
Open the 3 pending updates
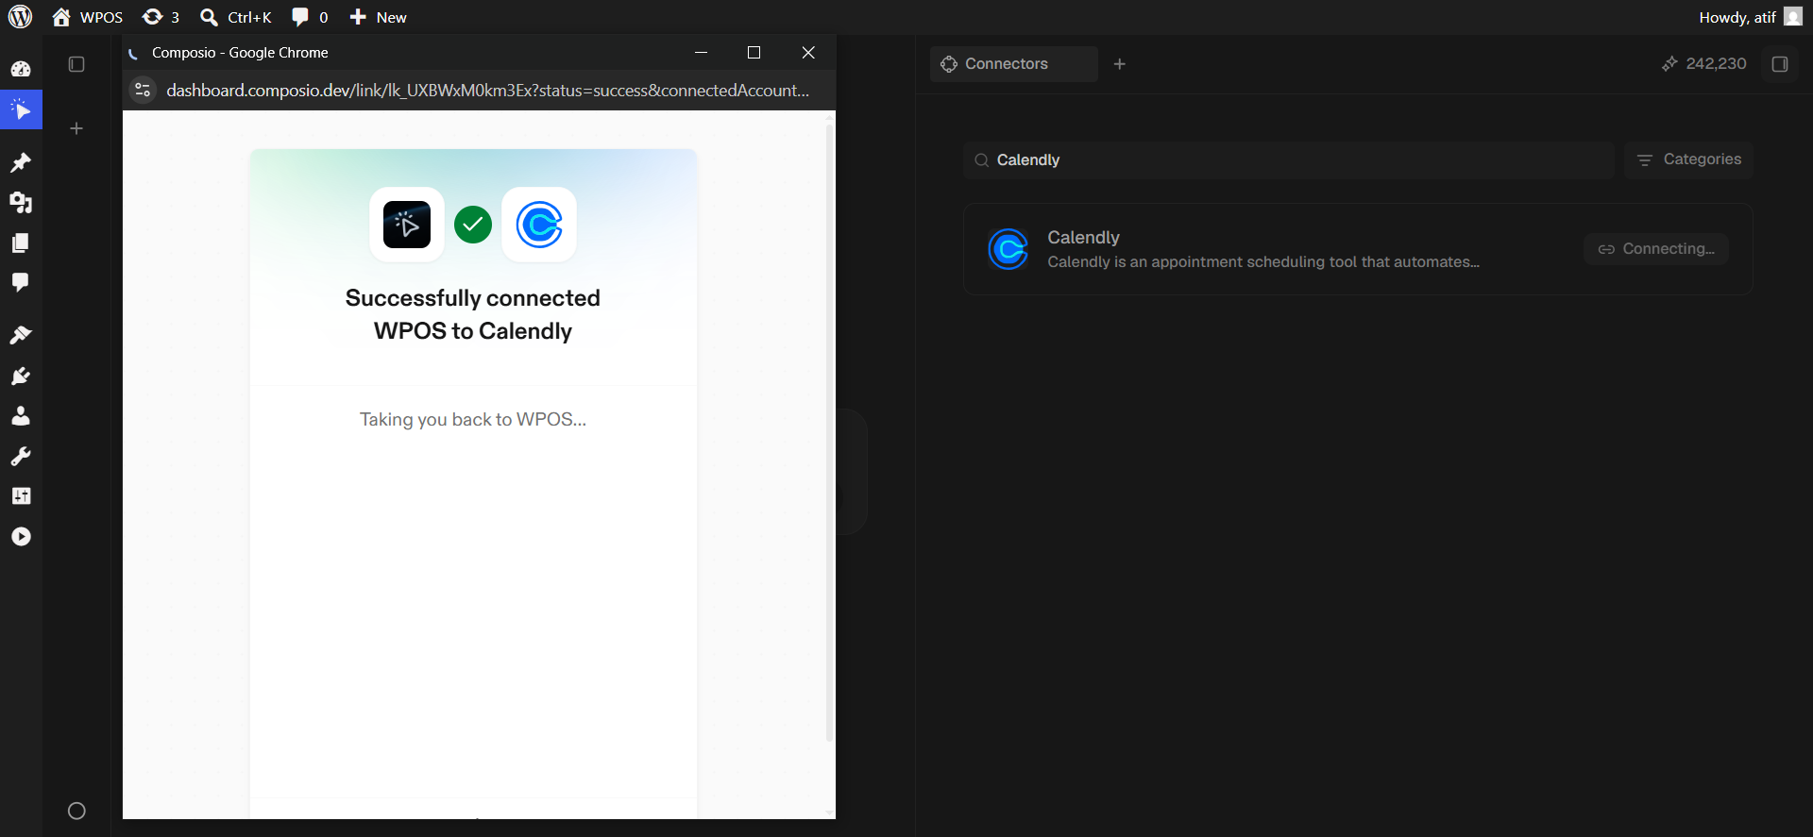click(x=161, y=17)
